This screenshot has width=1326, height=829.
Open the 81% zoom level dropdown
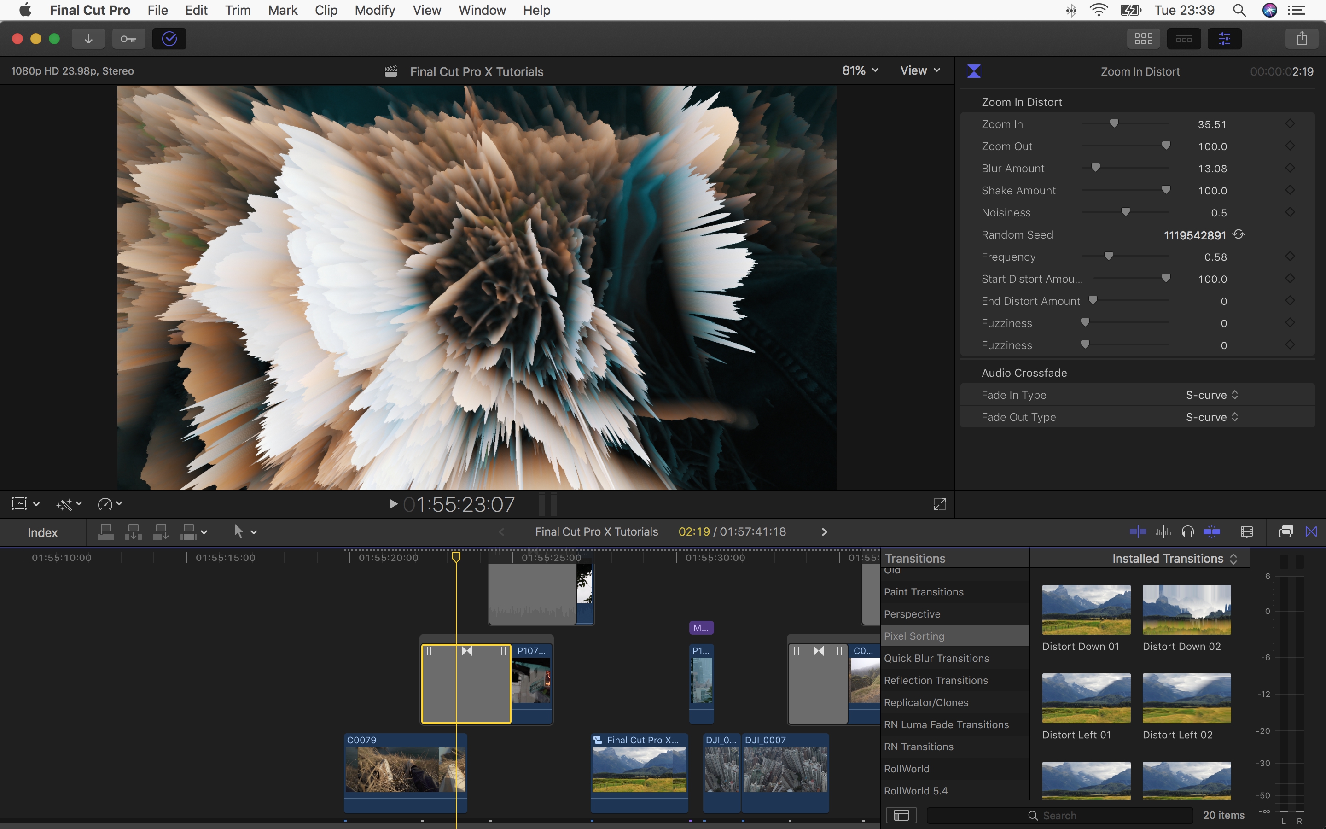coord(860,71)
